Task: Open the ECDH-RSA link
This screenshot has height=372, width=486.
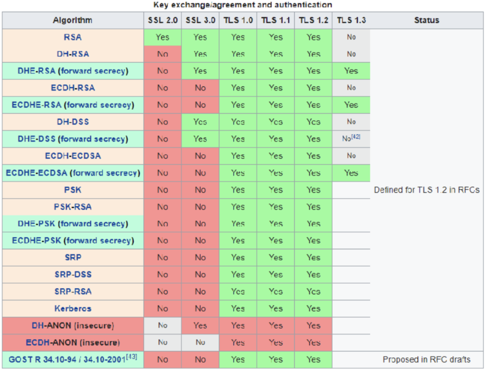Action: pos(73,88)
